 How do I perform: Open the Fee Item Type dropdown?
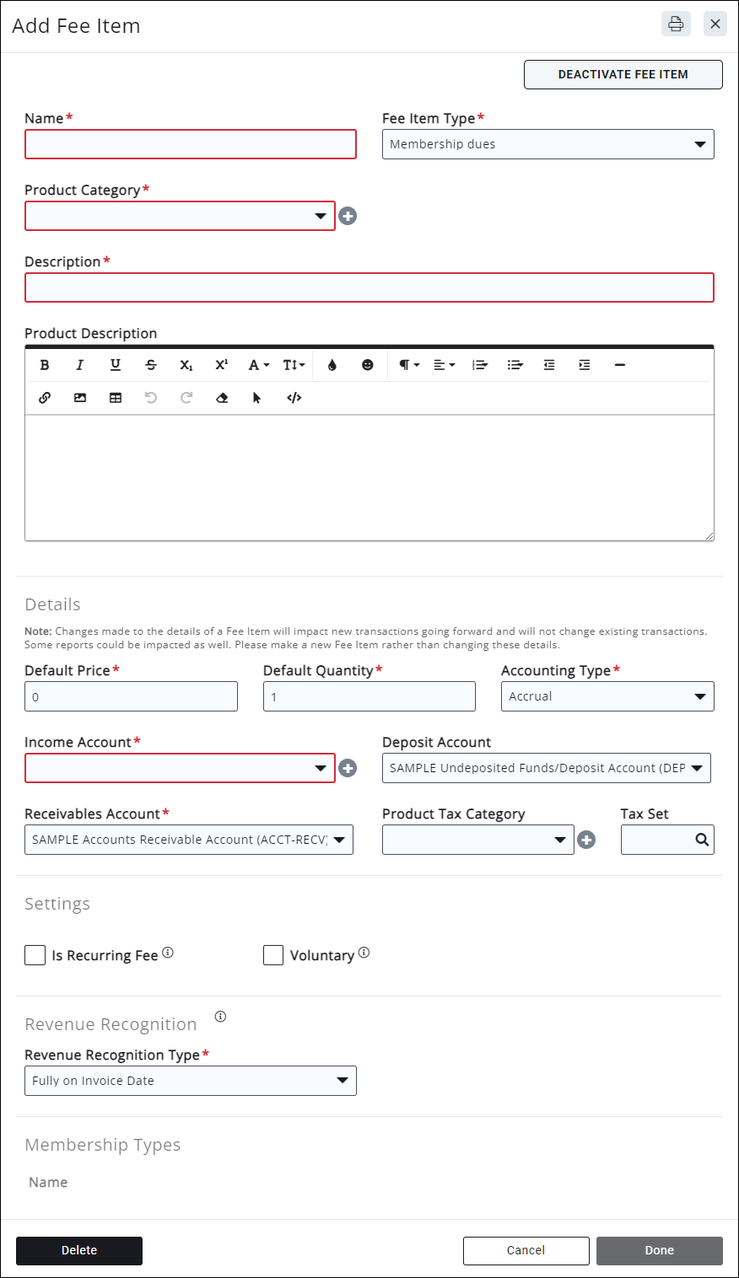[x=548, y=144]
